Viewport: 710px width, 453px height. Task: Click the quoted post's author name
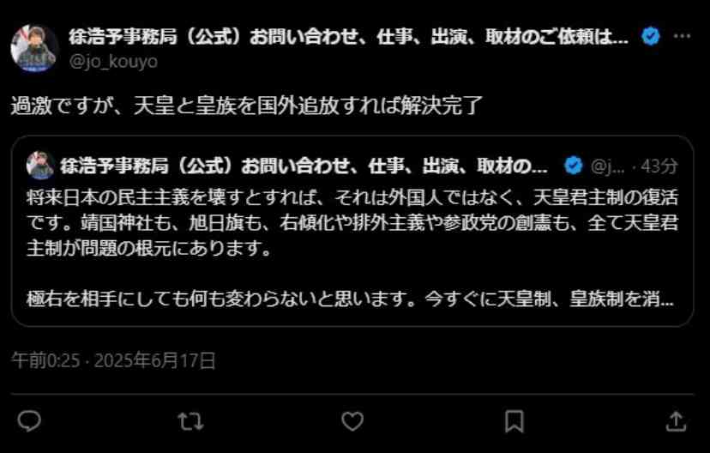pos(304,166)
